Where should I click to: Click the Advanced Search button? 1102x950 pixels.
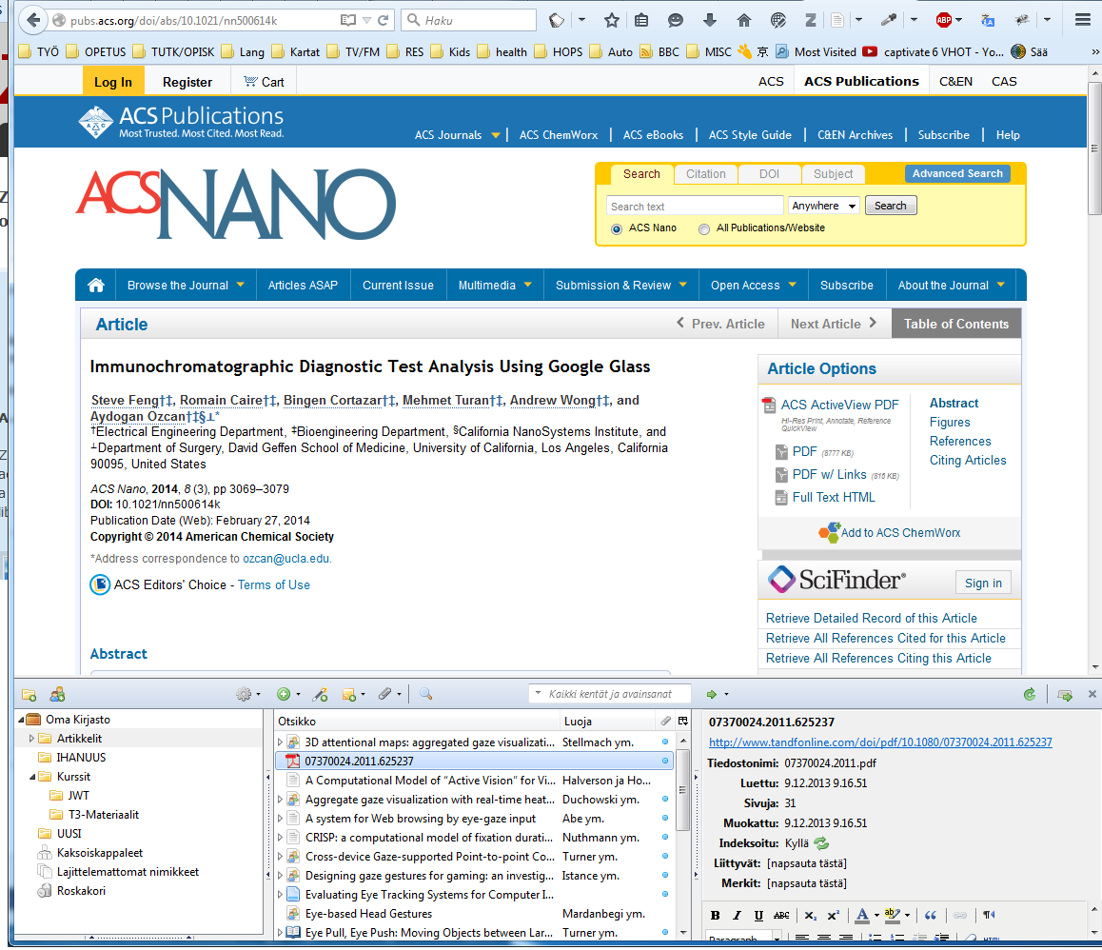(957, 173)
